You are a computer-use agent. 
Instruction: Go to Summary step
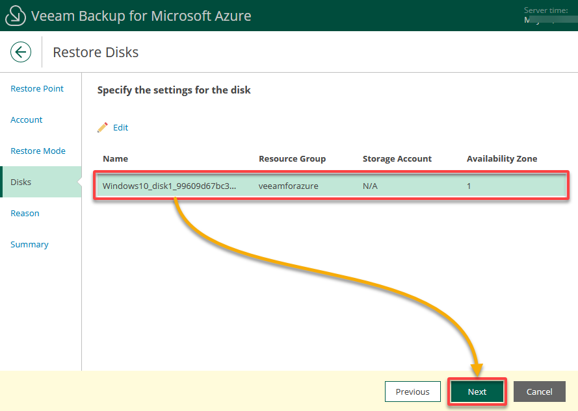coord(29,245)
